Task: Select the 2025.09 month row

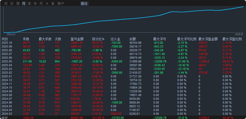Action: (x=123, y=46)
